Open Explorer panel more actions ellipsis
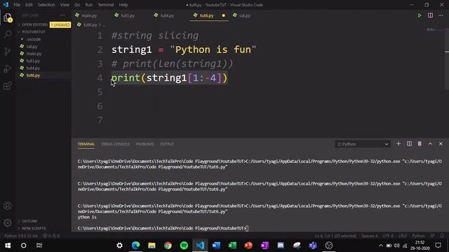 tap(62, 15)
